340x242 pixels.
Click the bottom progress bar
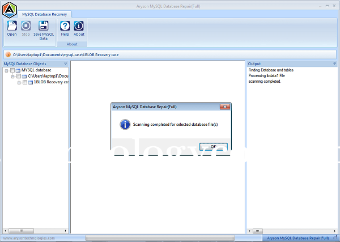[160, 238]
